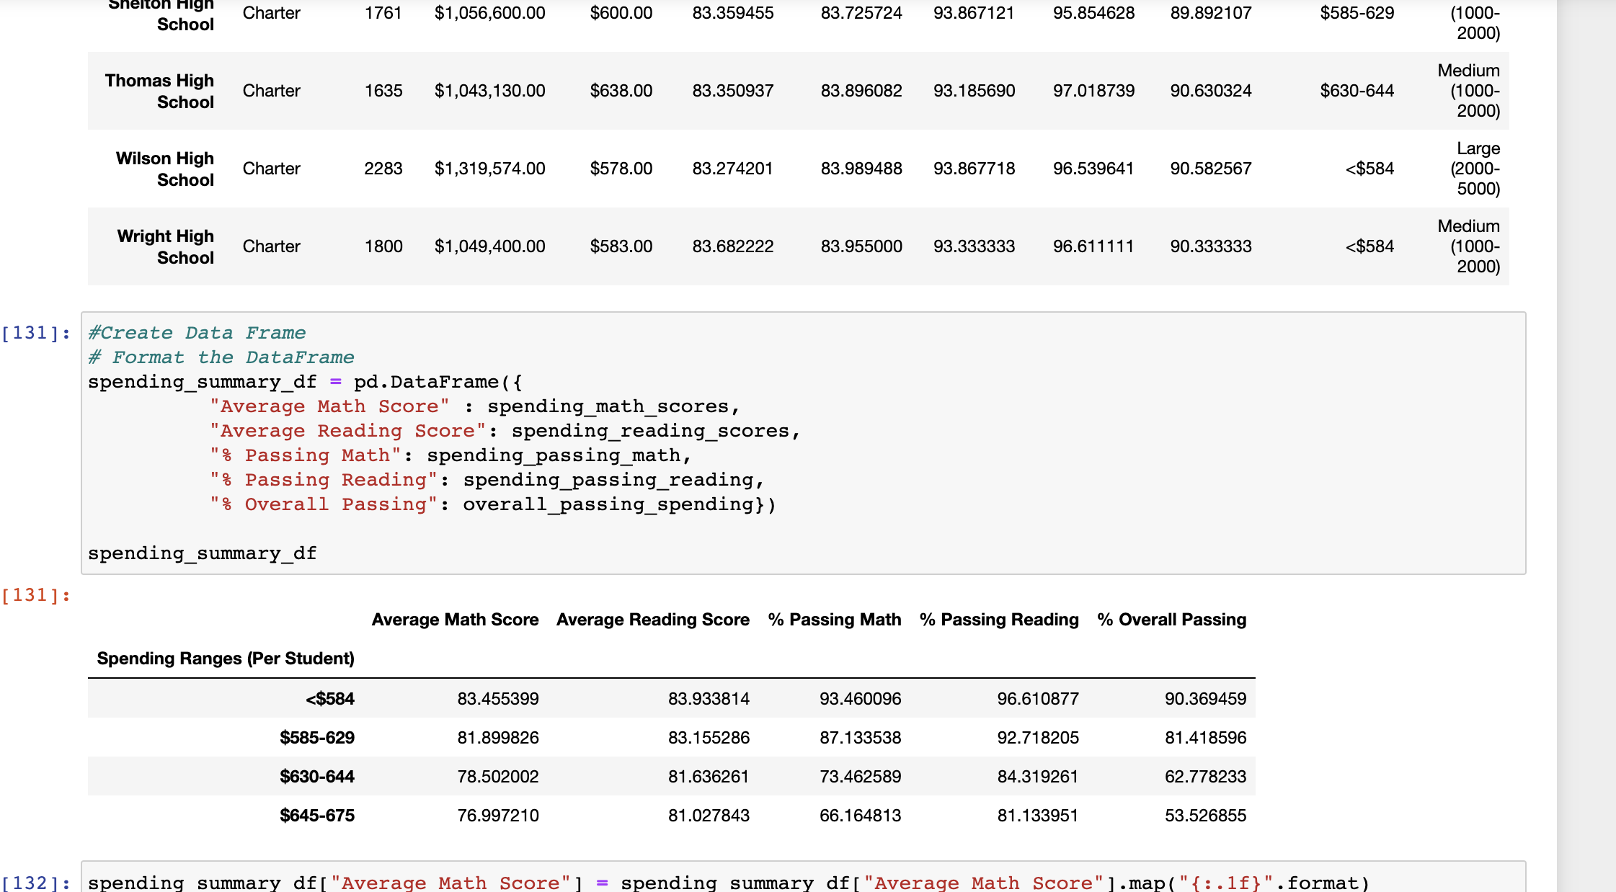Click the Wilson High School row label
Screen dimensions: 1616x892
pyautogui.click(x=164, y=169)
